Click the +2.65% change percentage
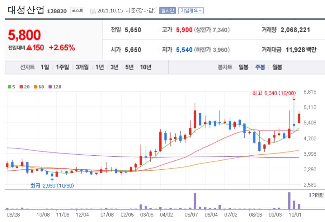This screenshot has width=325, height=222. pos(62,48)
